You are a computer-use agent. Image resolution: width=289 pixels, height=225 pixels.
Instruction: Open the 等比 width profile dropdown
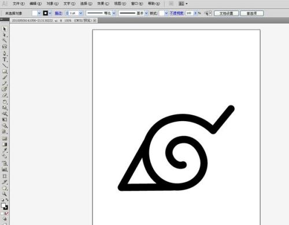[114, 13]
